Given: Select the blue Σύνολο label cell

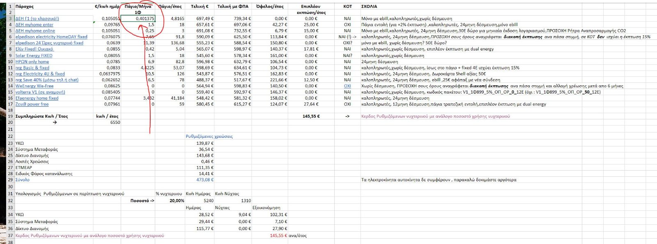Looking at the screenshot, I should point(54,180).
